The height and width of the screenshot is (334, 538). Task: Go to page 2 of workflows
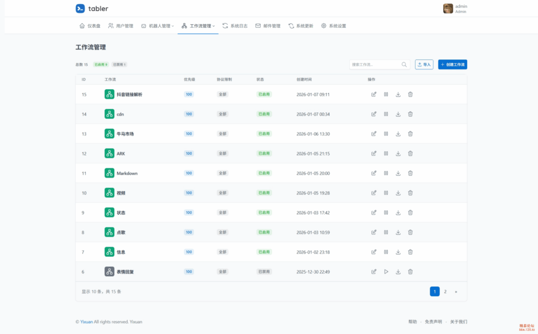point(445,291)
